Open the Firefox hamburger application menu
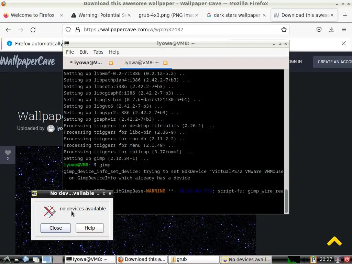This screenshot has height=264, width=352. 344,30
